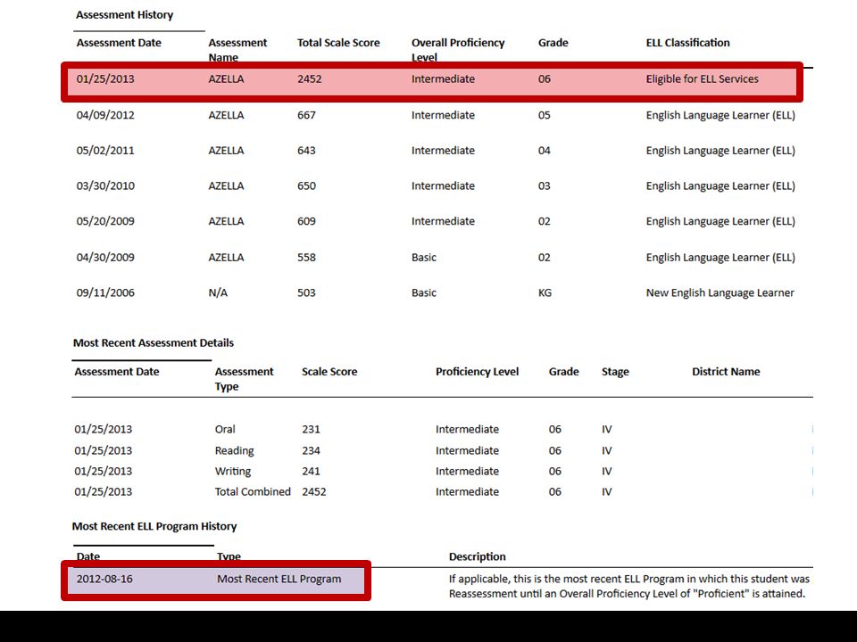This screenshot has width=857, height=642.
Task: Select the 2012-08-16 program date
Action: coord(104,580)
